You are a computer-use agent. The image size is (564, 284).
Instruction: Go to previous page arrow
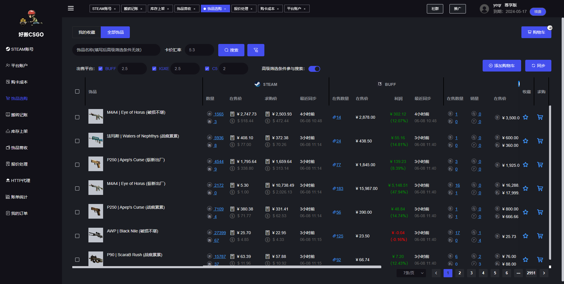[x=436, y=273]
